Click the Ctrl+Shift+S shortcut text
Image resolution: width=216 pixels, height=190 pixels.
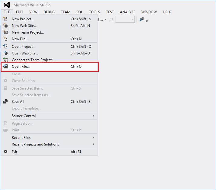81,102
